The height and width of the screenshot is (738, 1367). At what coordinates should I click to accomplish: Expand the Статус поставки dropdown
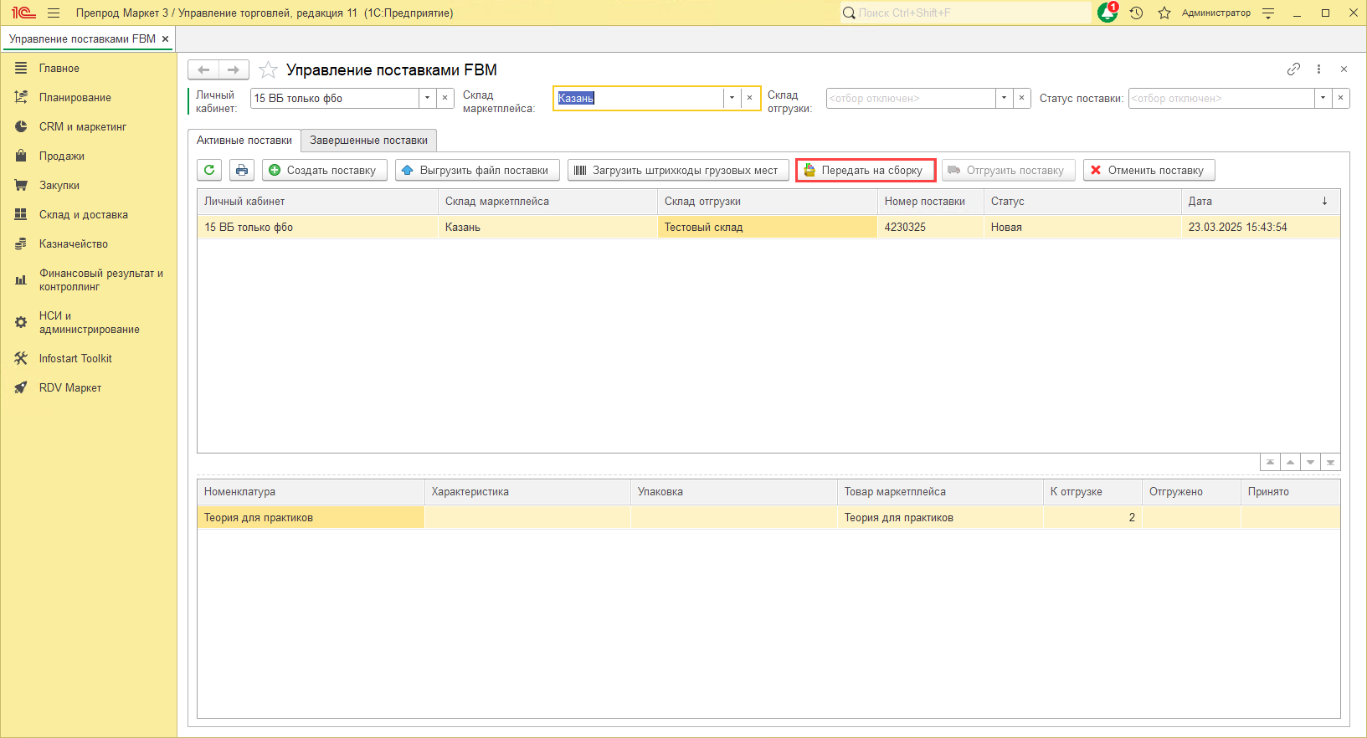pyautogui.click(x=1323, y=98)
